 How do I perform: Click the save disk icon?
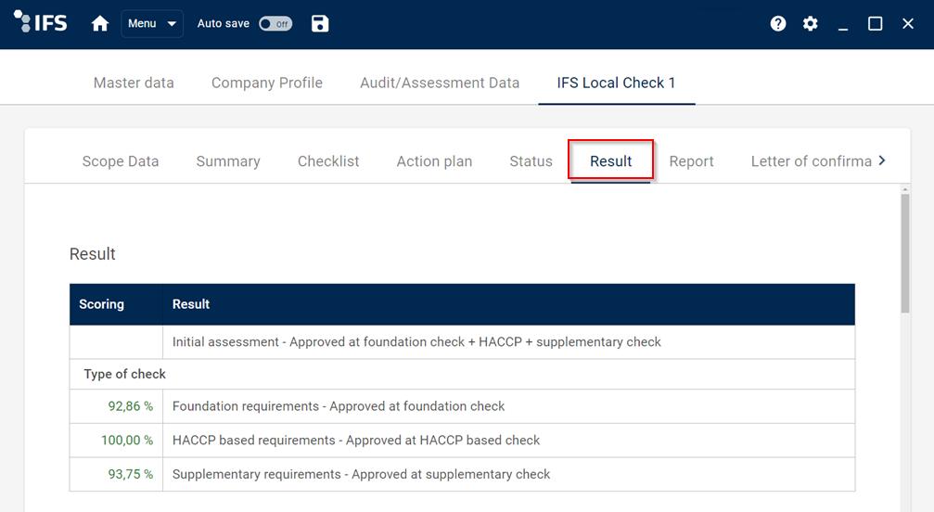click(320, 24)
